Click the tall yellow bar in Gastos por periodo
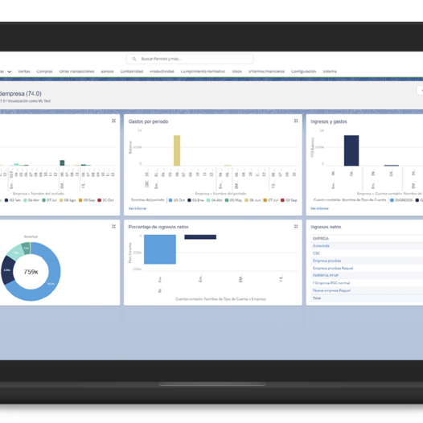Viewport: 423px width, 423px height. coord(177,150)
